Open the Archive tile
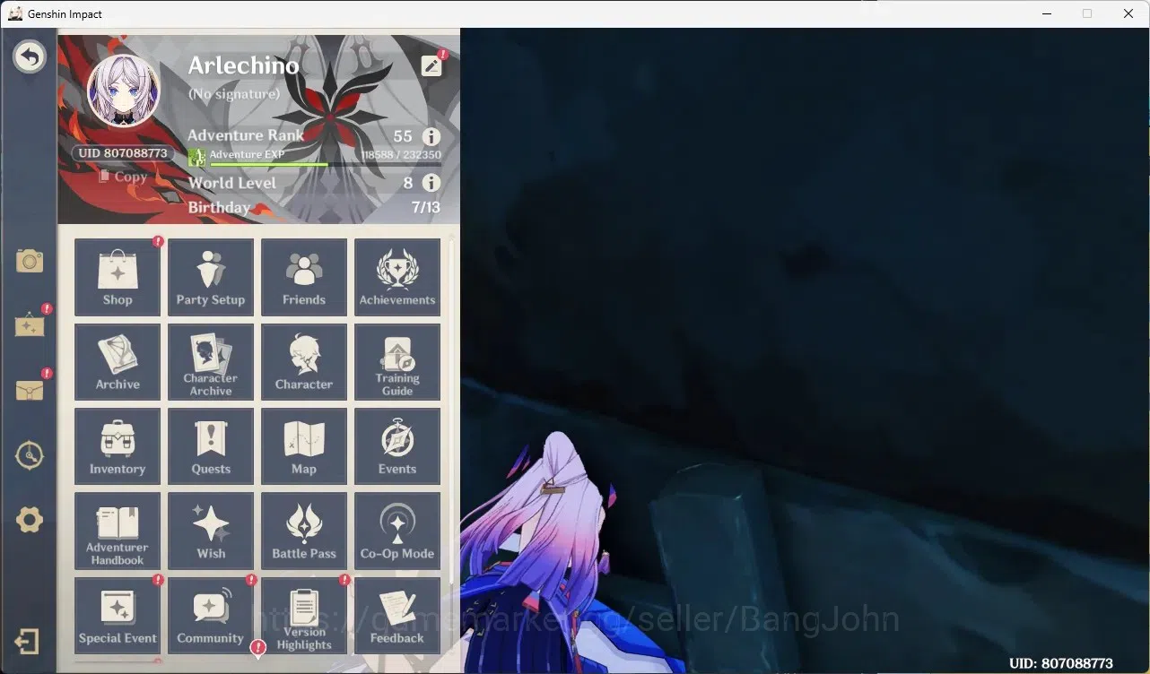Viewport: 1150px width, 674px height. pyautogui.click(x=118, y=361)
